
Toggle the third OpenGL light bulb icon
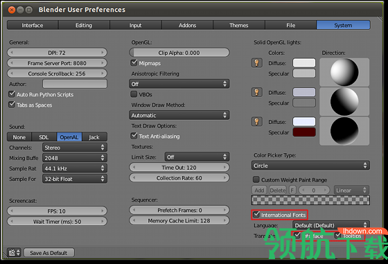click(x=256, y=122)
